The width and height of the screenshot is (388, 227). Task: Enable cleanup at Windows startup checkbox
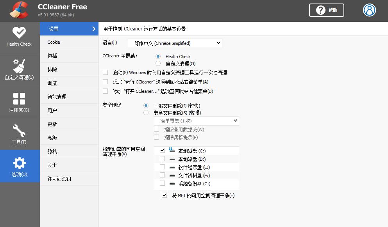(x=105, y=72)
